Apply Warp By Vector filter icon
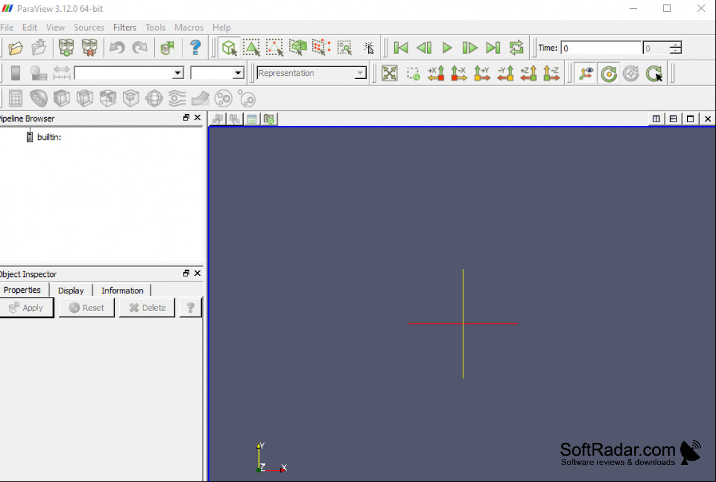 (x=201, y=98)
